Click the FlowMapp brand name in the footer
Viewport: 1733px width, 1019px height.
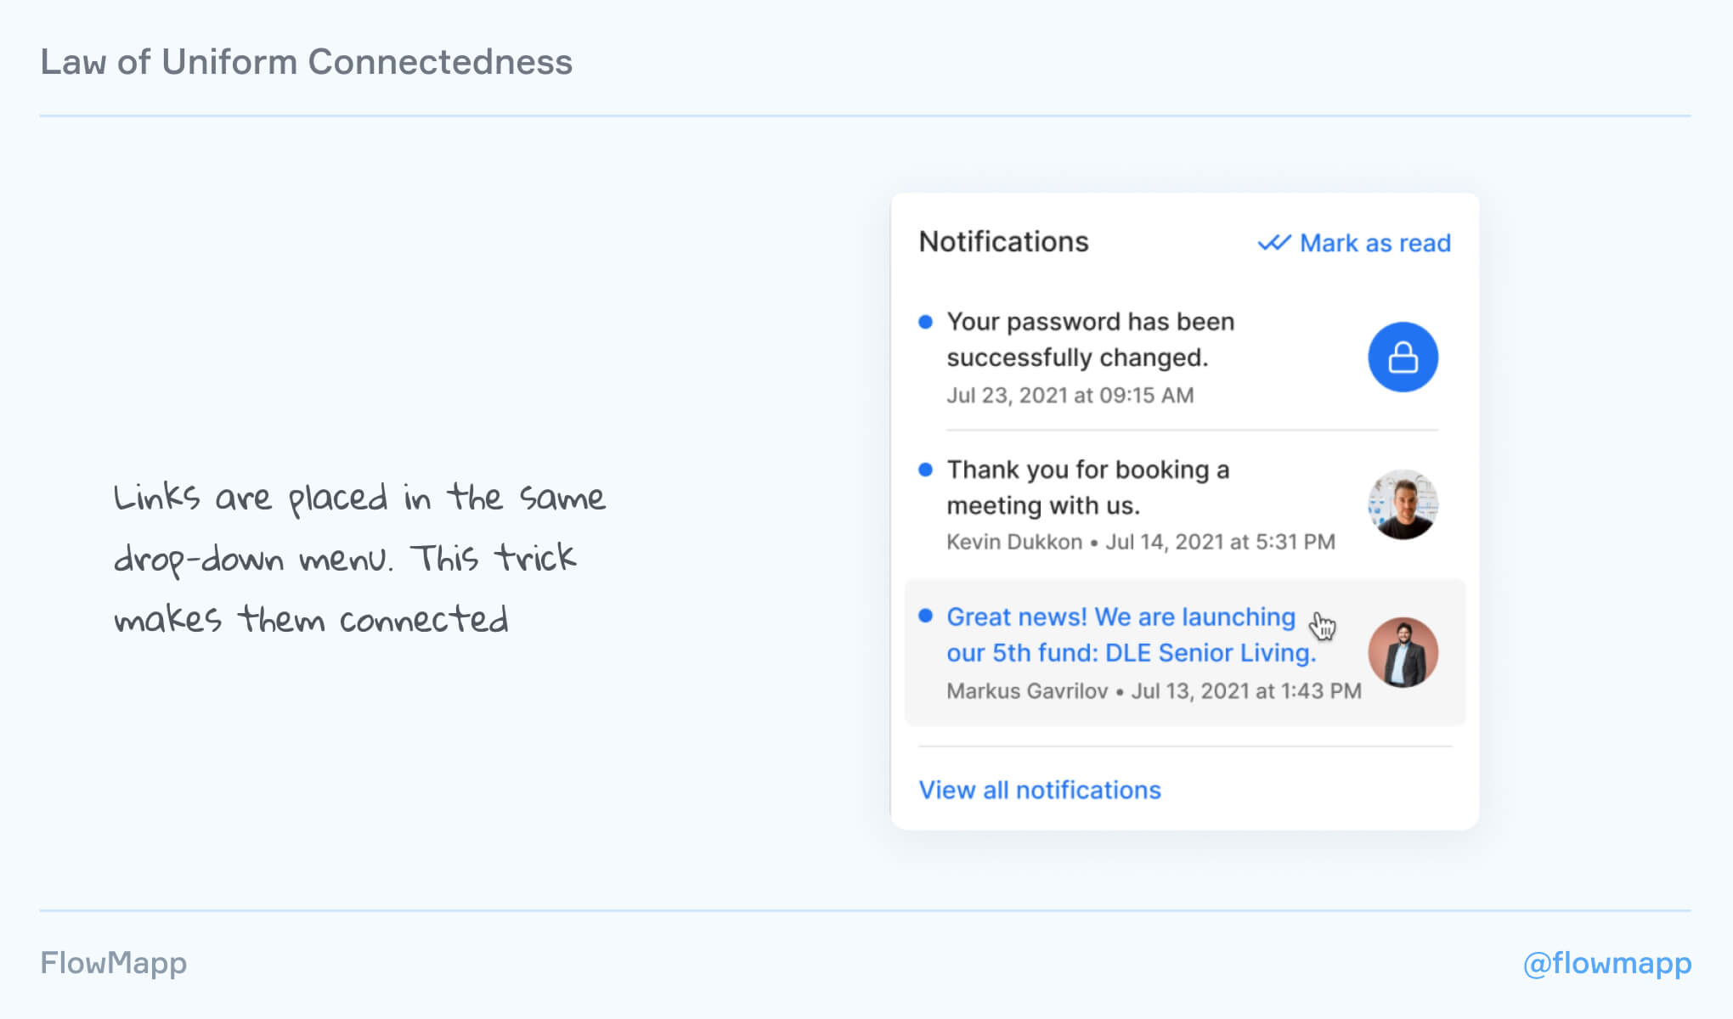pos(114,963)
